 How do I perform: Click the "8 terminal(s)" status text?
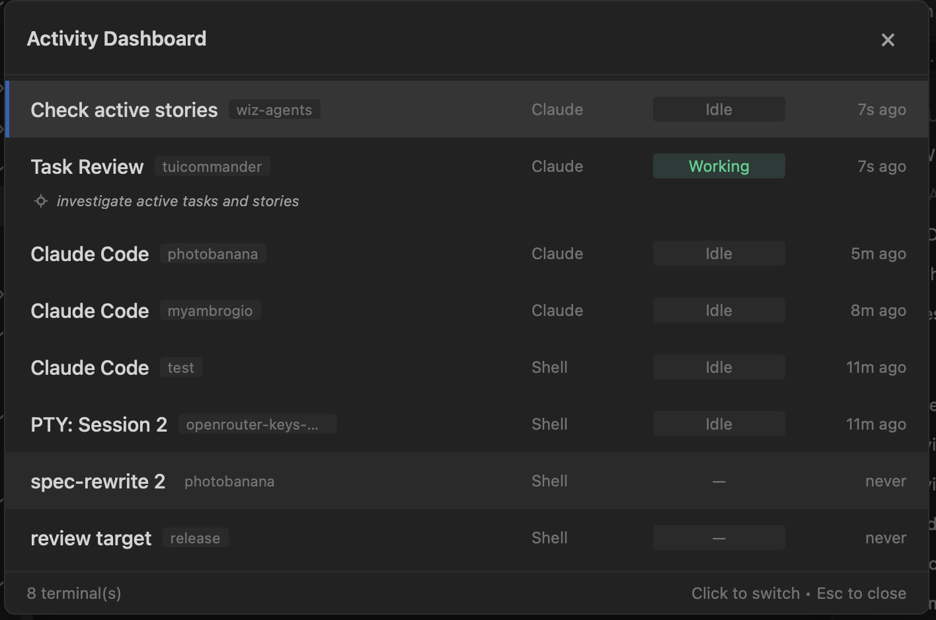tap(73, 593)
